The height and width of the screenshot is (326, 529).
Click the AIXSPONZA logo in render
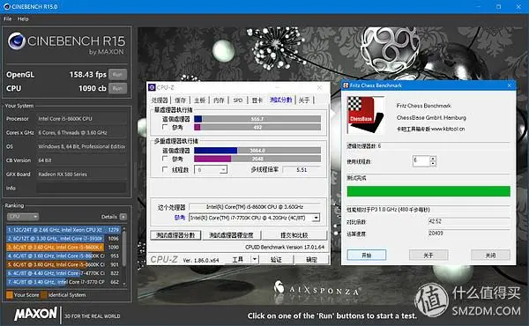point(316,289)
